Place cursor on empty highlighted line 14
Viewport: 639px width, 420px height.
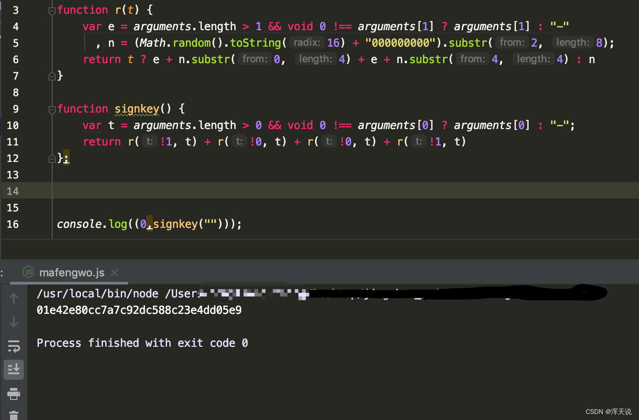[346, 190]
